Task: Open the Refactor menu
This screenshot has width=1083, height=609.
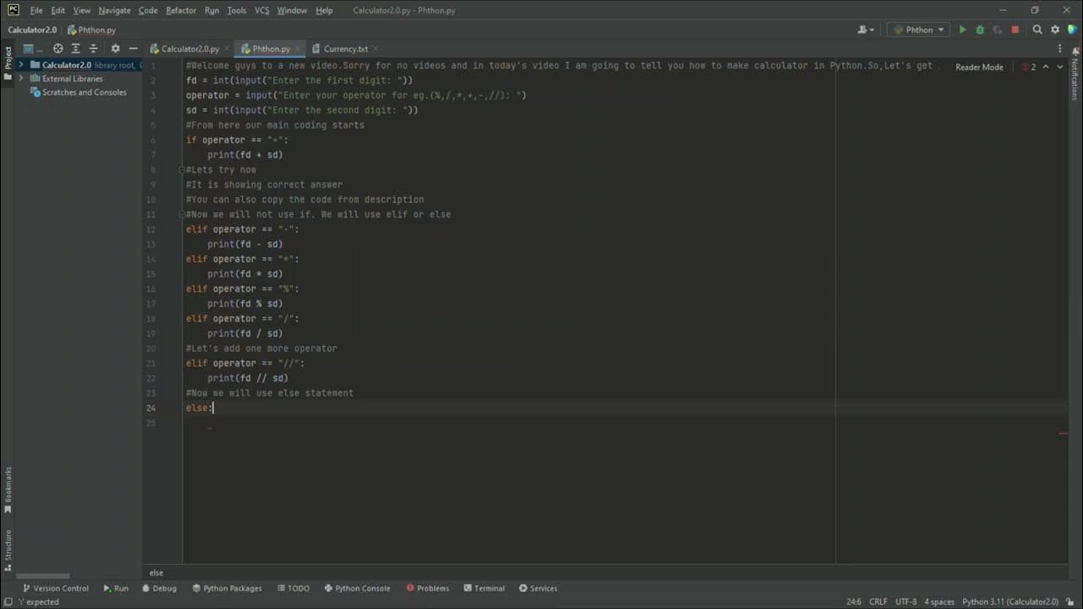Action: [x=181, y=10]
